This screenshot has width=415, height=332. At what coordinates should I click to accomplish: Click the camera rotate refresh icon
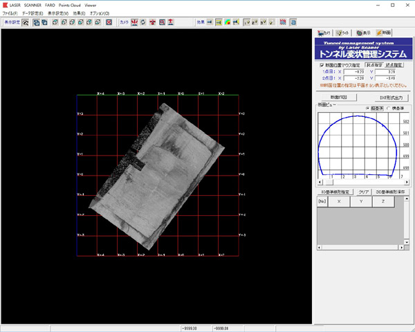point(142,22)
